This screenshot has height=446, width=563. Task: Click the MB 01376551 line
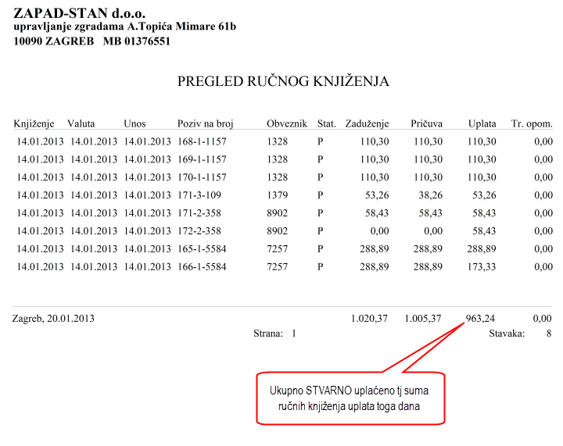pyautogui.click(x=136, y=41)
